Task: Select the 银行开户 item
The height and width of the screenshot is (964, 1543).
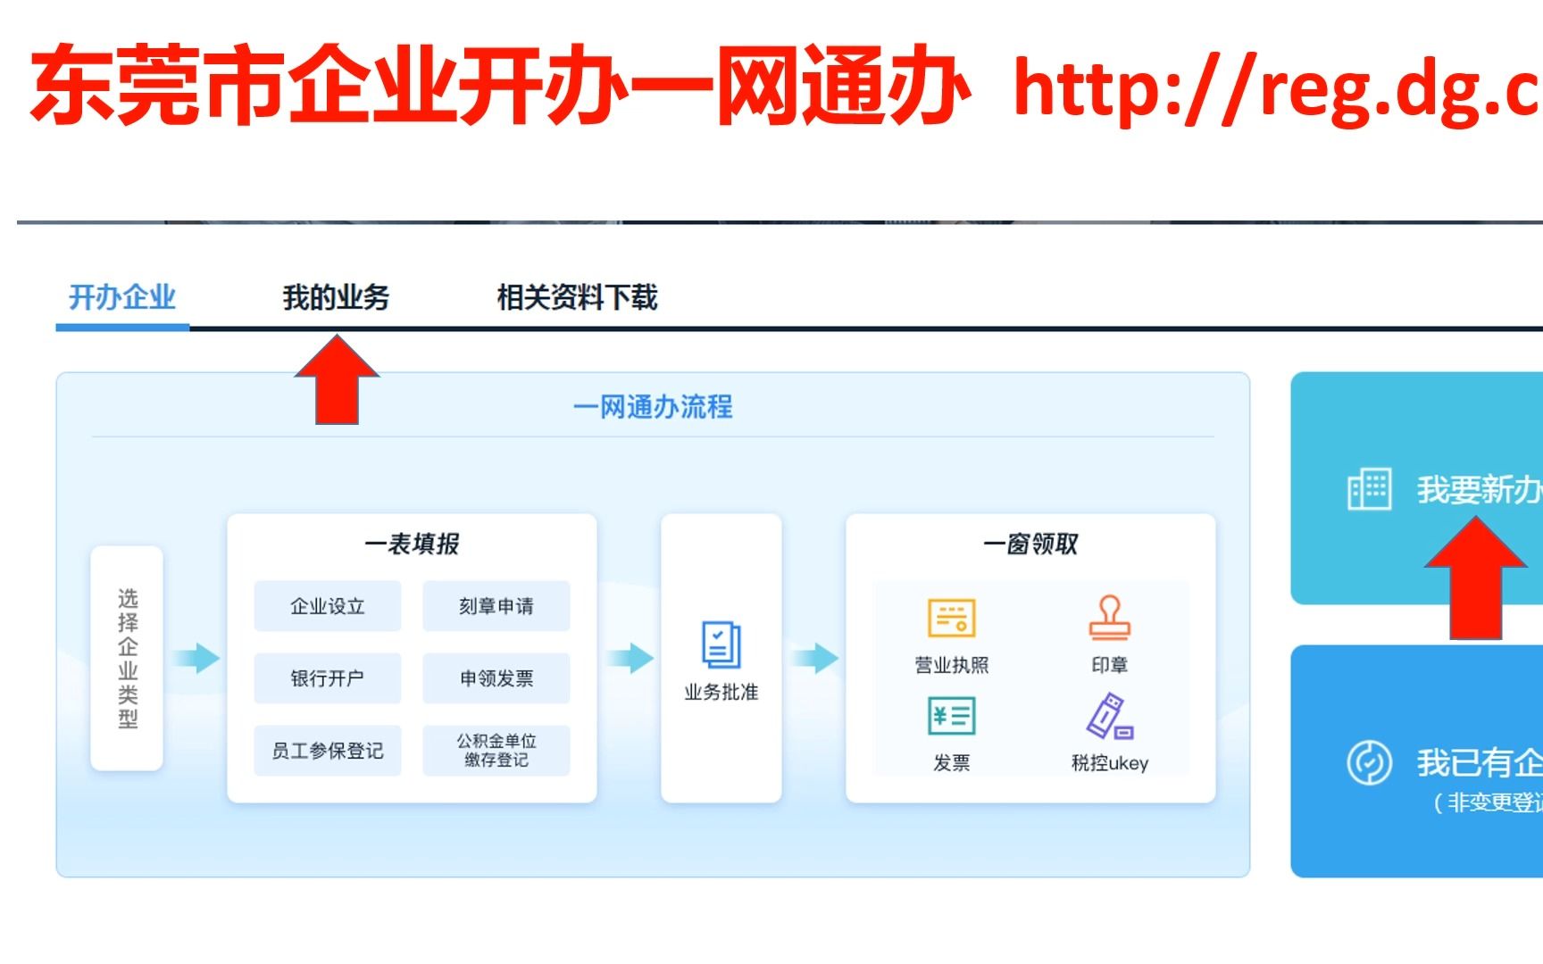Action: click(328, 678)
